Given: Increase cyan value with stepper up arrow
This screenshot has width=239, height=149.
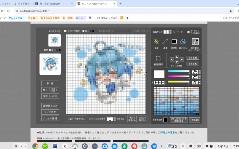Looking at the screenshot, I should [x=200, y=71].
